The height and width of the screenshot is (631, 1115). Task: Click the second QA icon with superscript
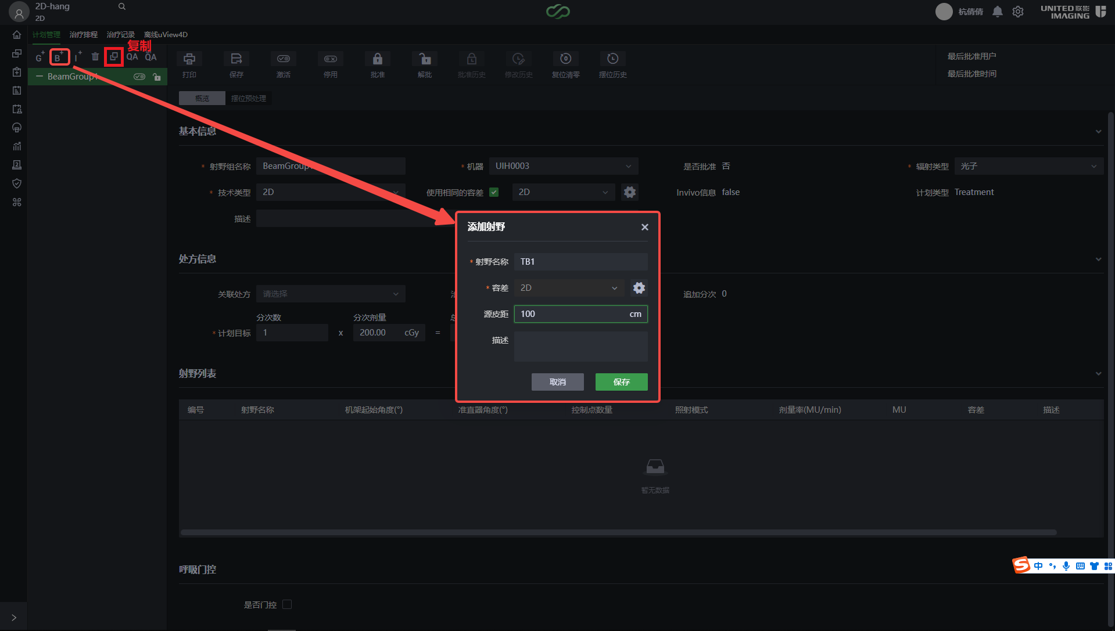pos(150,57)
